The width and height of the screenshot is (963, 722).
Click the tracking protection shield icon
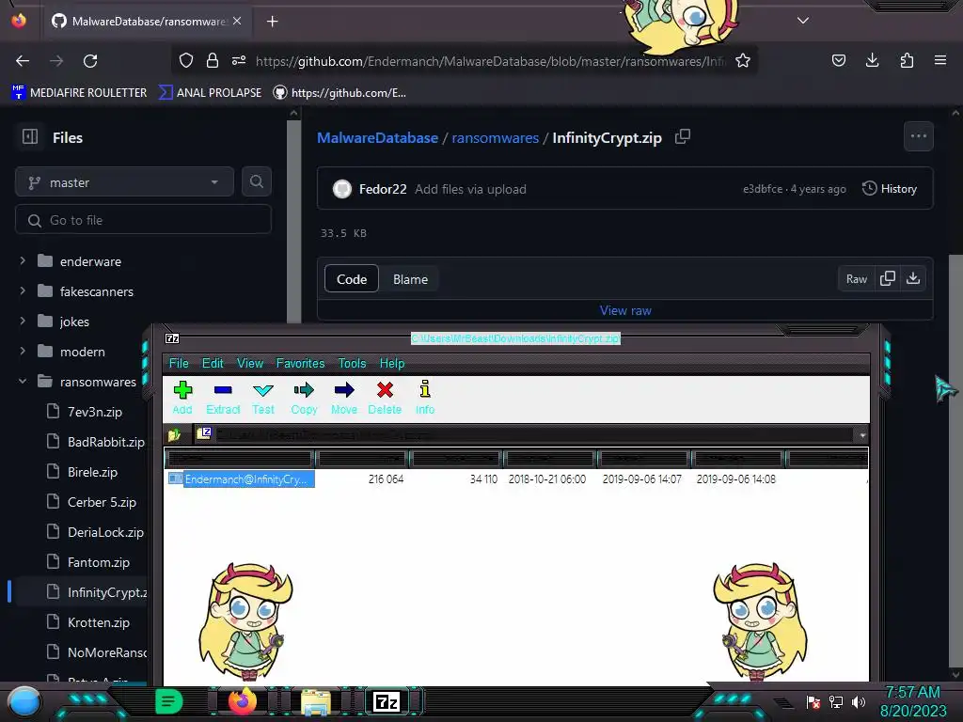(186, 61)
